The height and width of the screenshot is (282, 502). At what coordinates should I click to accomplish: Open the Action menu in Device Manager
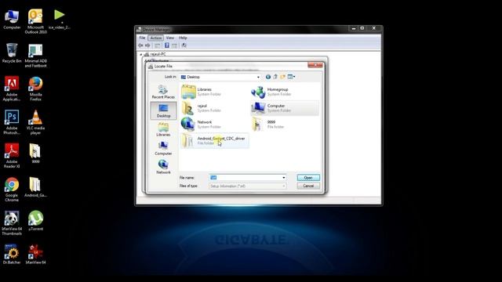coord(156,38)
